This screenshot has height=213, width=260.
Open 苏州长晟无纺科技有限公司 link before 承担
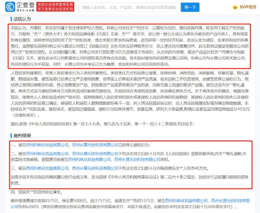click(137, 160)
